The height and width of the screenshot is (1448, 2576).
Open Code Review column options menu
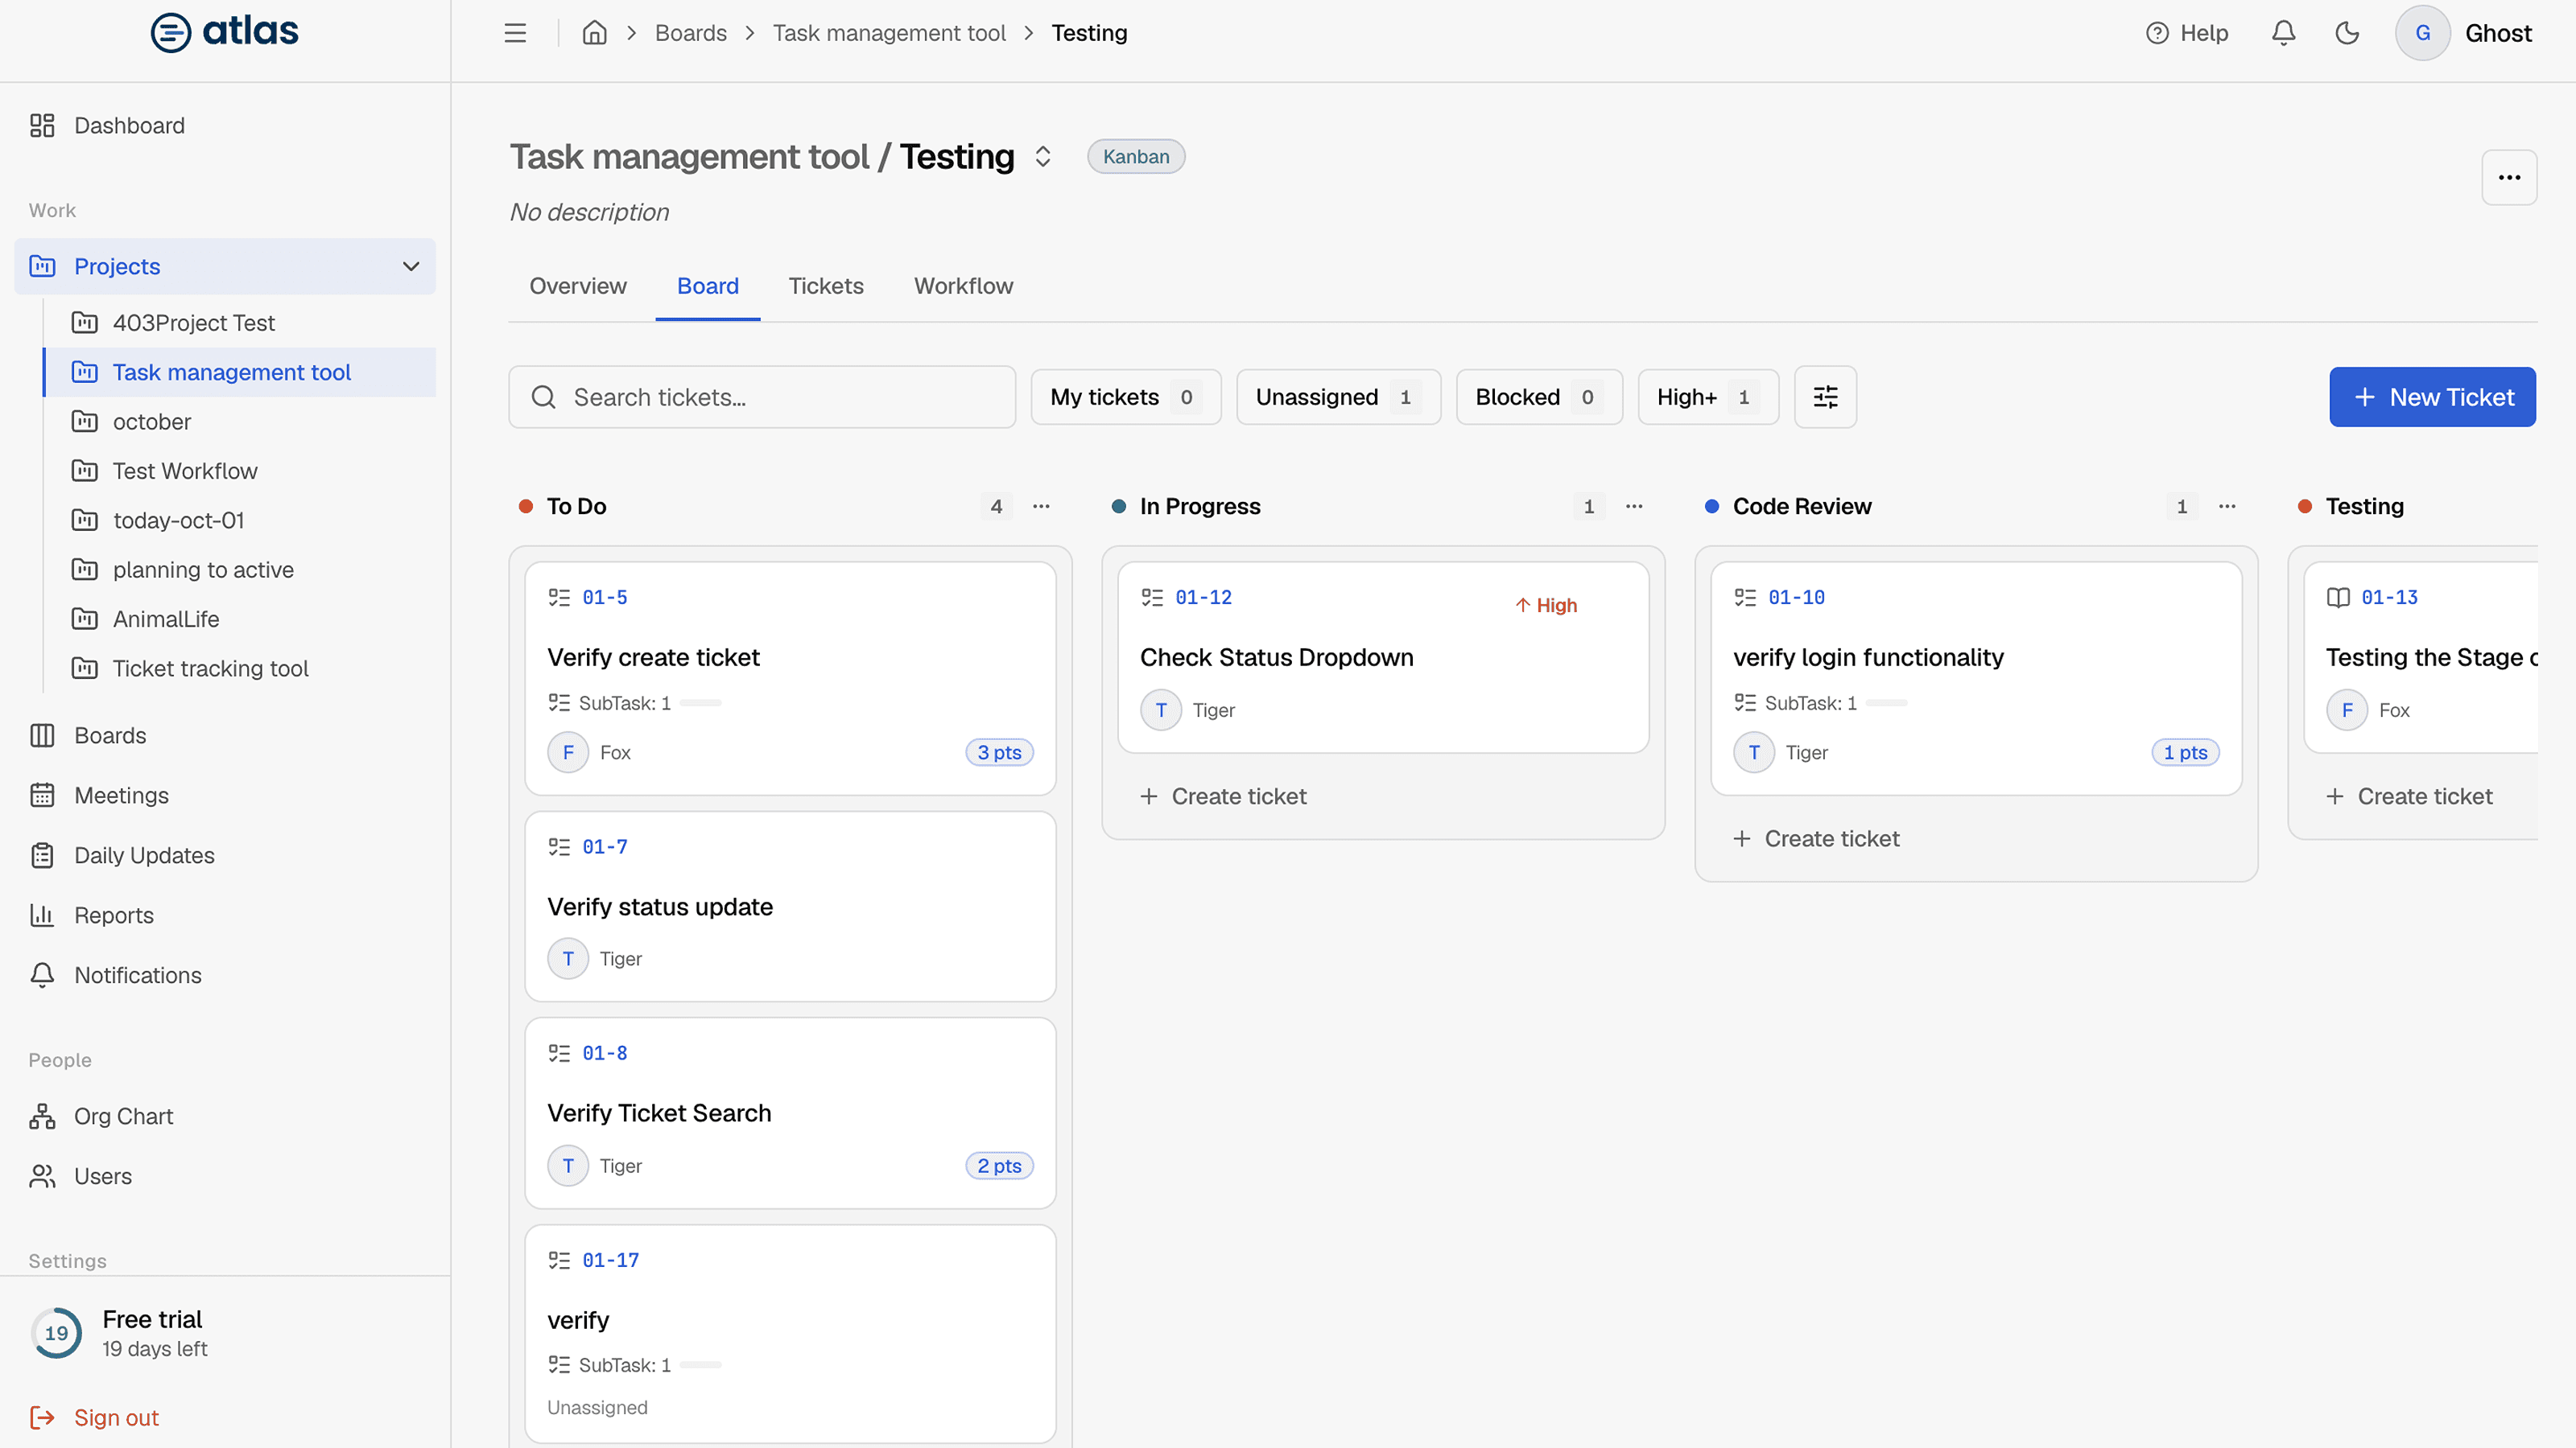[x=2227, y=507]
